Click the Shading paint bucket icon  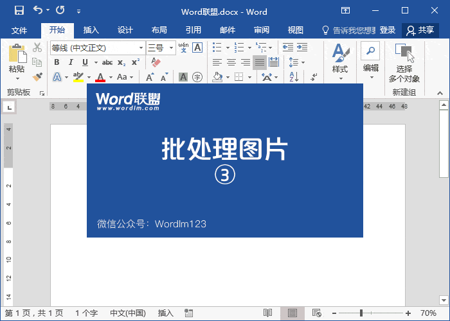(x=217, y=77)
